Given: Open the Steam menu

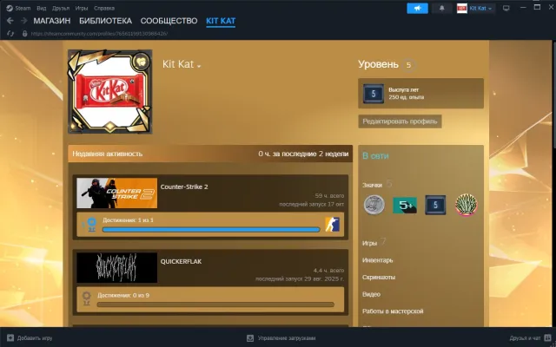Looking at the screenshot, I should pyautogui.click(x=23, y=8).
